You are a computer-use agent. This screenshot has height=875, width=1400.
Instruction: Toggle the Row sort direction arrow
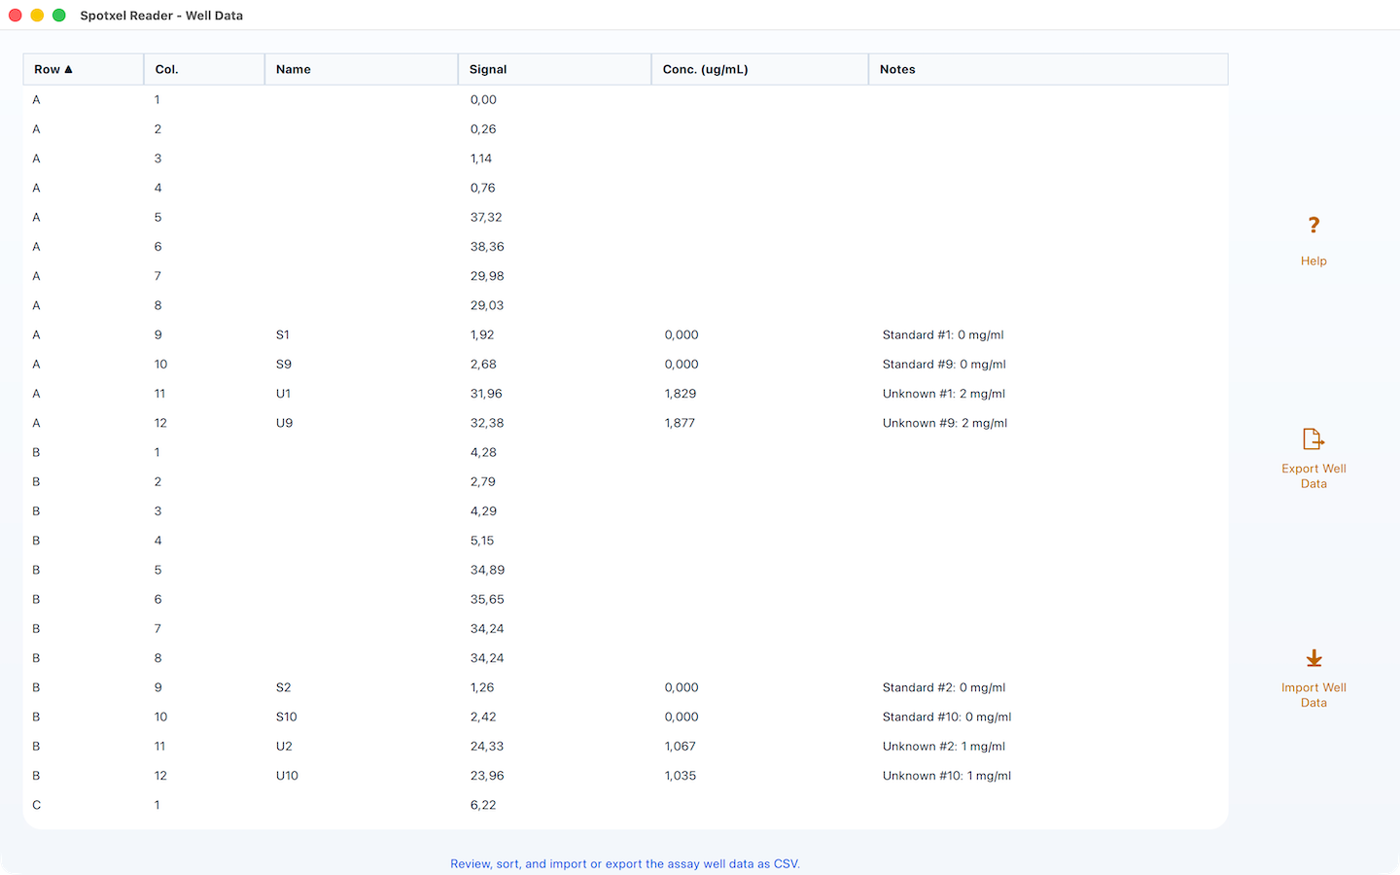[69, 69]
